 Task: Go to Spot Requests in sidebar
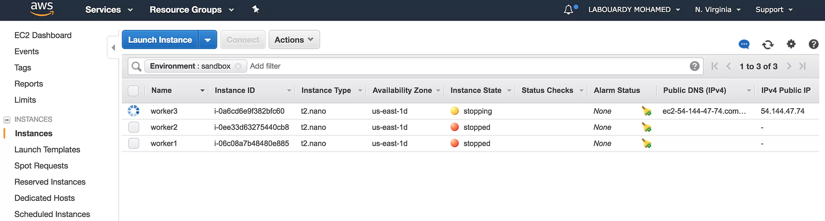tap(41, 165)
